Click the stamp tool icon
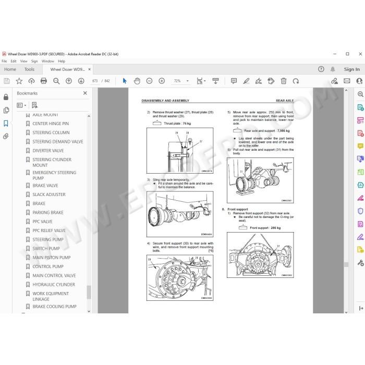Viewport: 365px width, 365px height. (x=271, y=81)
